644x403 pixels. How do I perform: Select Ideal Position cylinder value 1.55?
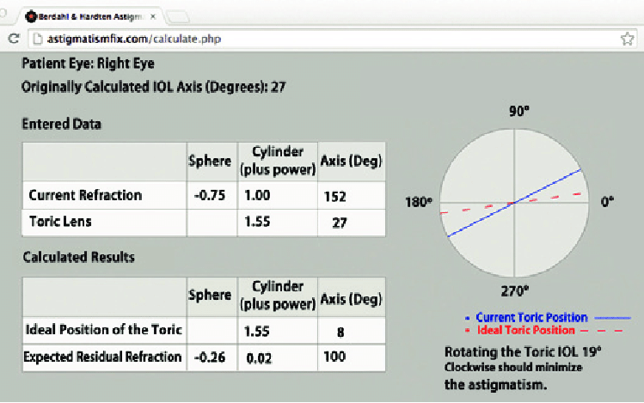(257, 331)
